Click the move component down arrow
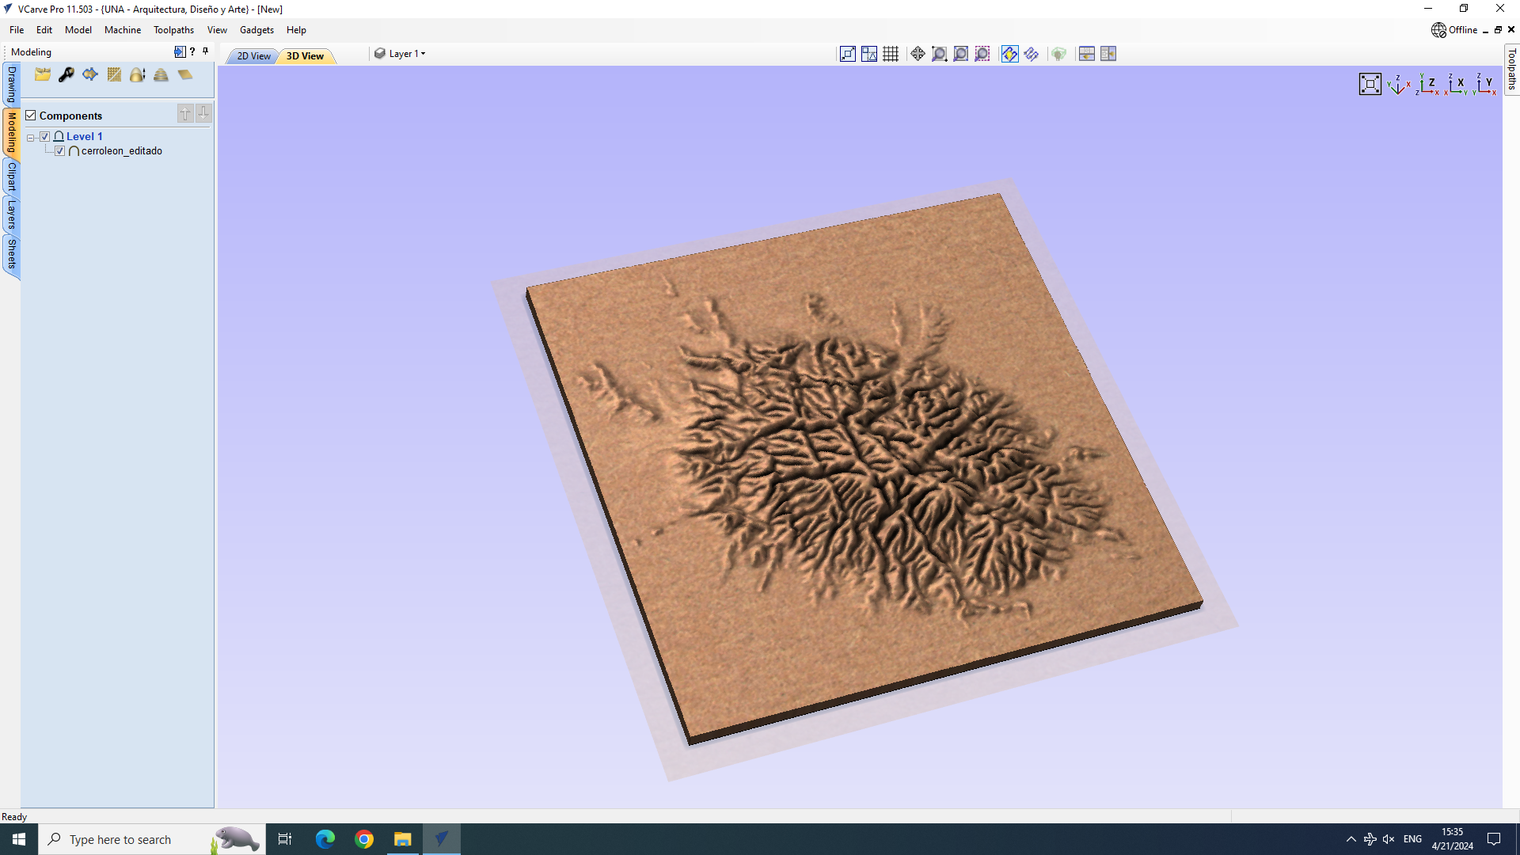Screen dimensions: 1520x855 point(203,114)
